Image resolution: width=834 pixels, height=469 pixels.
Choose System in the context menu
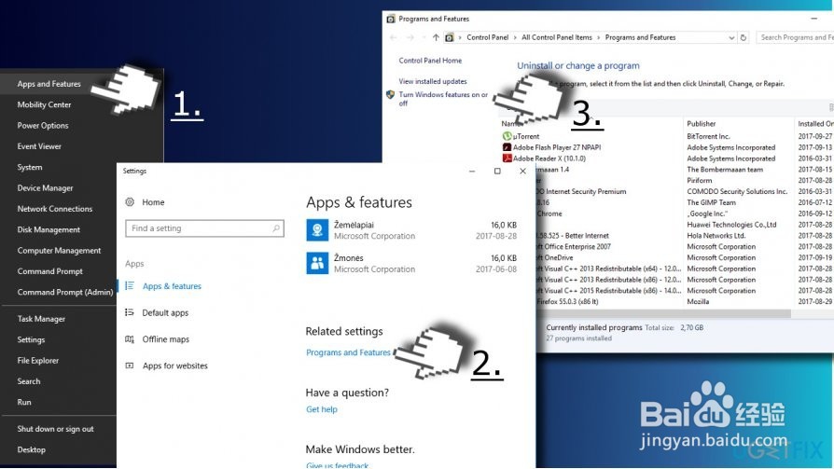pyautogui.click(x=29, y=167)
